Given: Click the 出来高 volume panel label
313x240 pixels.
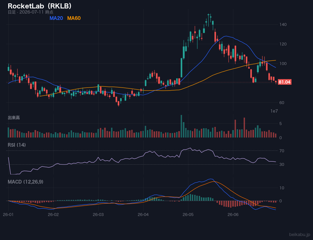Looking at the screenshot, I should [14, 118].
